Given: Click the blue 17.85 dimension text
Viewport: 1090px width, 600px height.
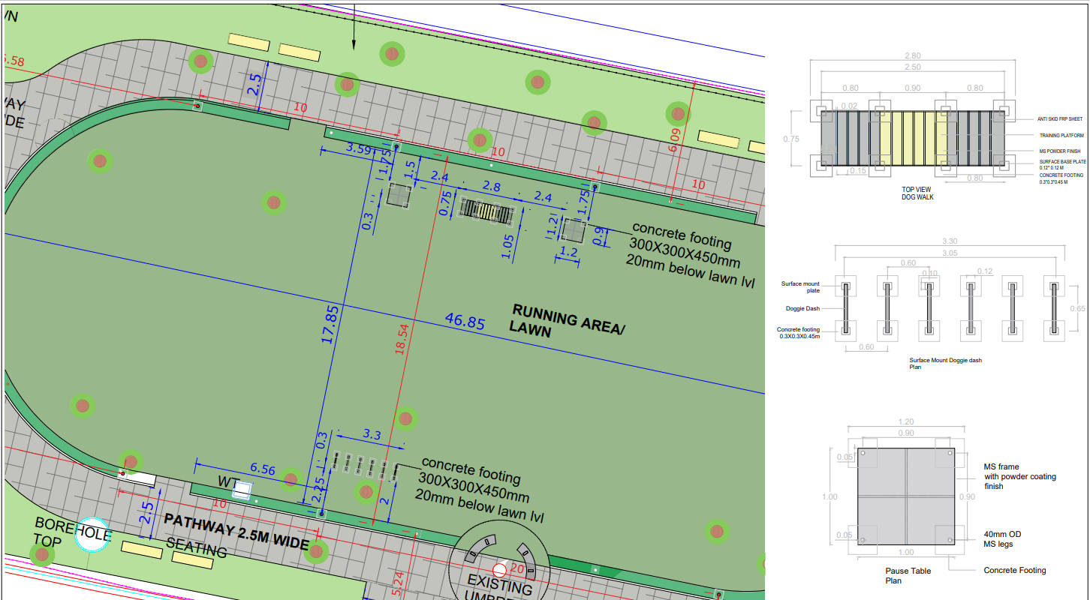Looking at the screenshot, I should click(328, 324).
